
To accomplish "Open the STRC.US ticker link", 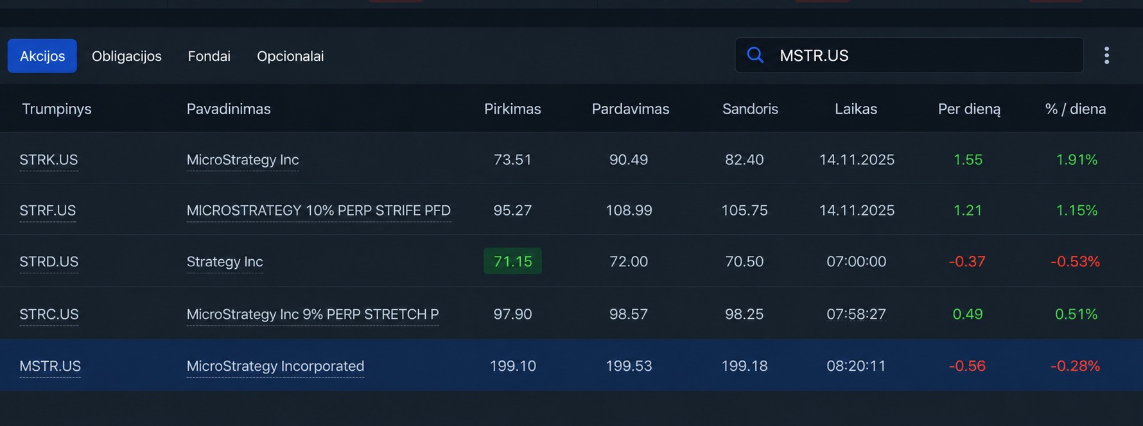I will tap(49, 314).
